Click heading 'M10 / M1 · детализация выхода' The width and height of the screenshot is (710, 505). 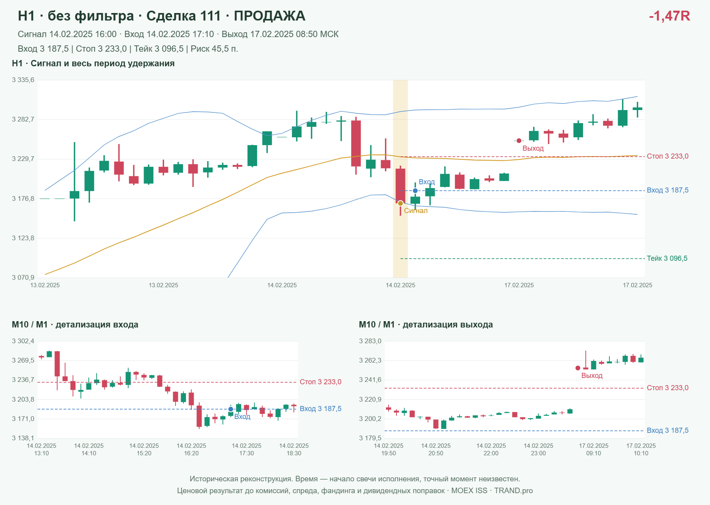point(426,325)
